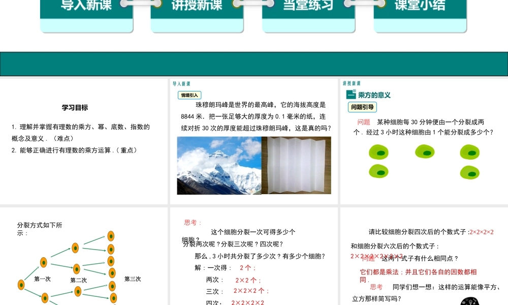The width and height of the screenshot is (508, 305).
Task: Click the leftmost orange cell in diagram
Action: click(x=21, y=285)
